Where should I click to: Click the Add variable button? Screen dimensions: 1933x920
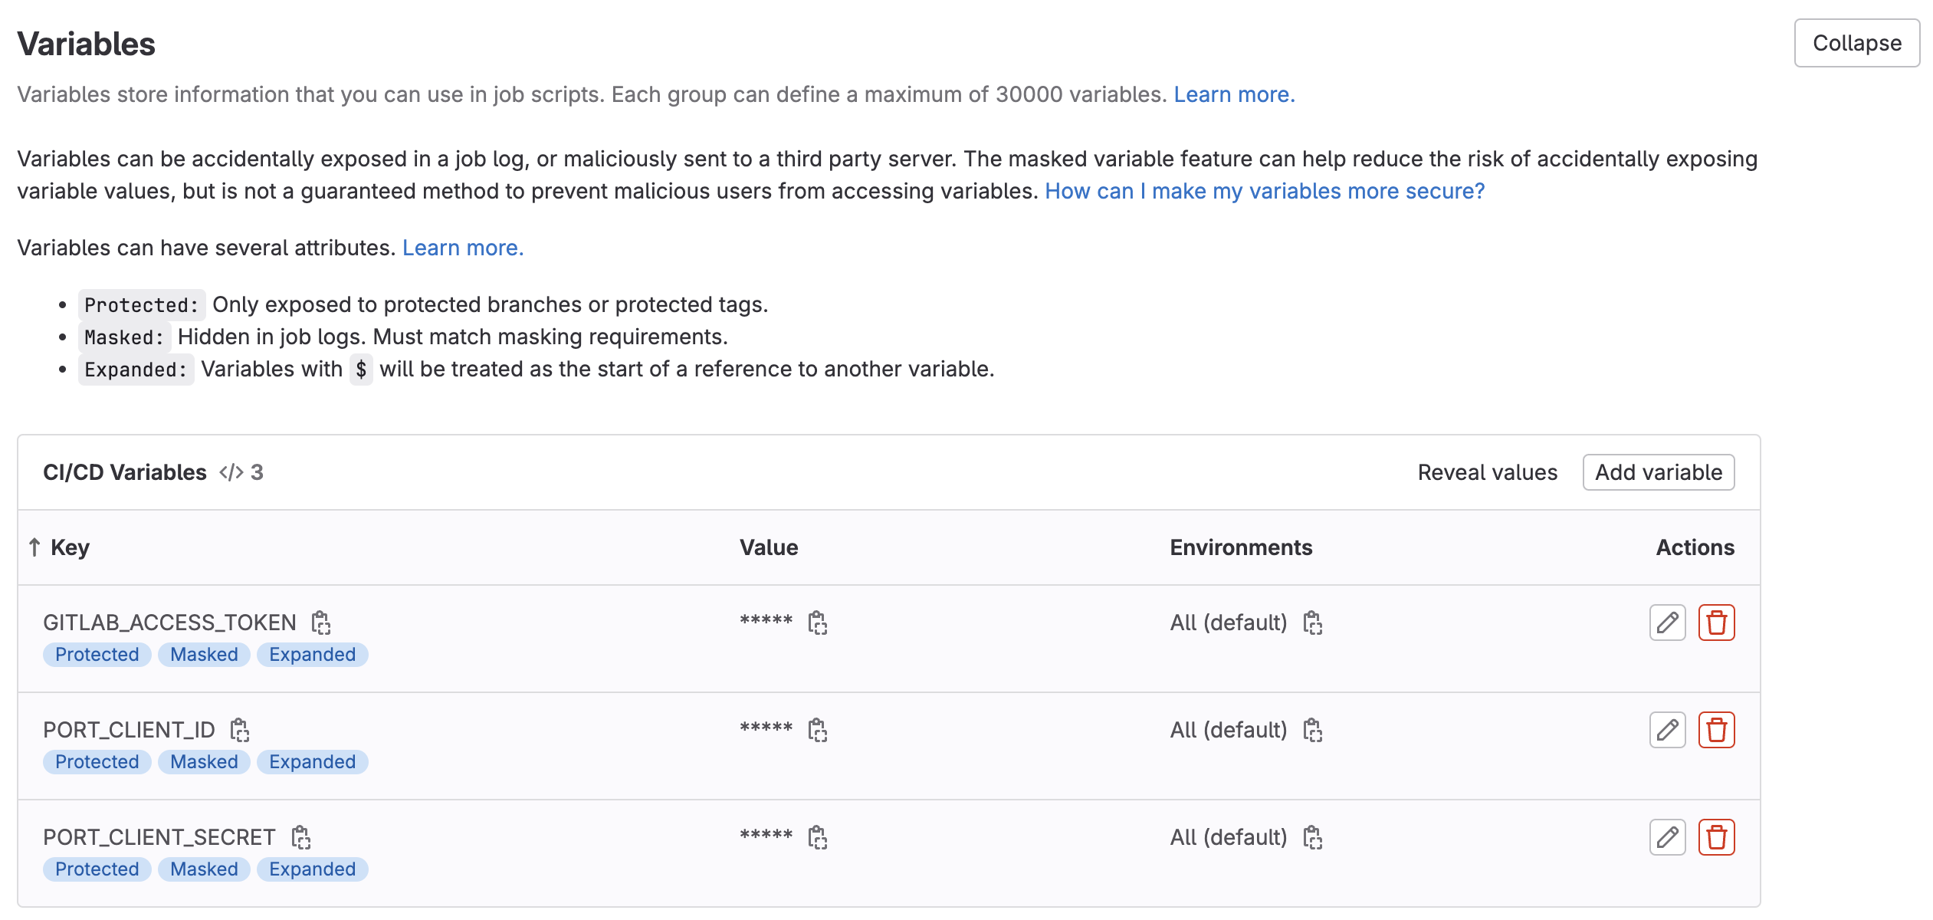point(1658,472)
